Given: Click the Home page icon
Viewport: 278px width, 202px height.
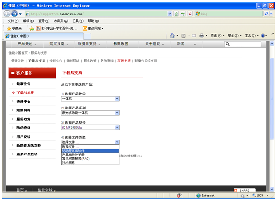Looking at the screenshot, I should (x=172, y=36).
